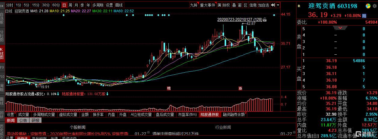The width and height of the screenshot is (378, 139).
Task: Select the 内盘 indicator tab
Action: pos(112,114)
